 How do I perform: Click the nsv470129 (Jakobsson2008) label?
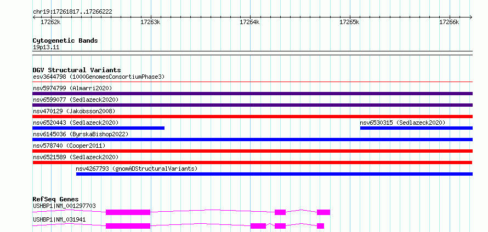(x=74, y=111)
